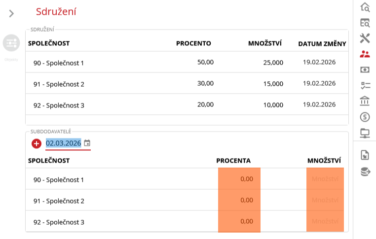The width and height of the screenshot is (376, 239).
Task: Select the red people group icon
Action: point(365,54)
